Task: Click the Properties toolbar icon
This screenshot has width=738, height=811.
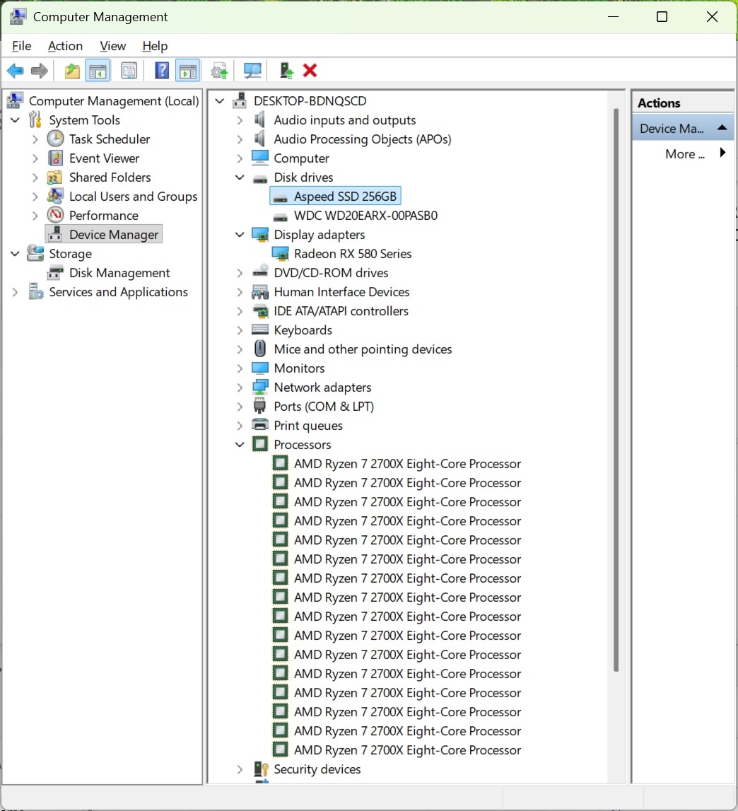Action: 129,70
